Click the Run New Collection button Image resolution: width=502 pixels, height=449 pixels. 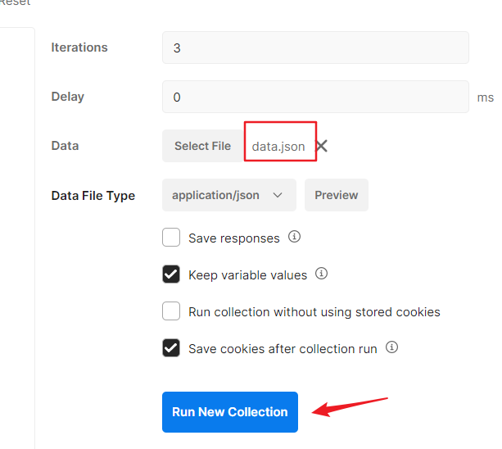(x=230, y=412)
